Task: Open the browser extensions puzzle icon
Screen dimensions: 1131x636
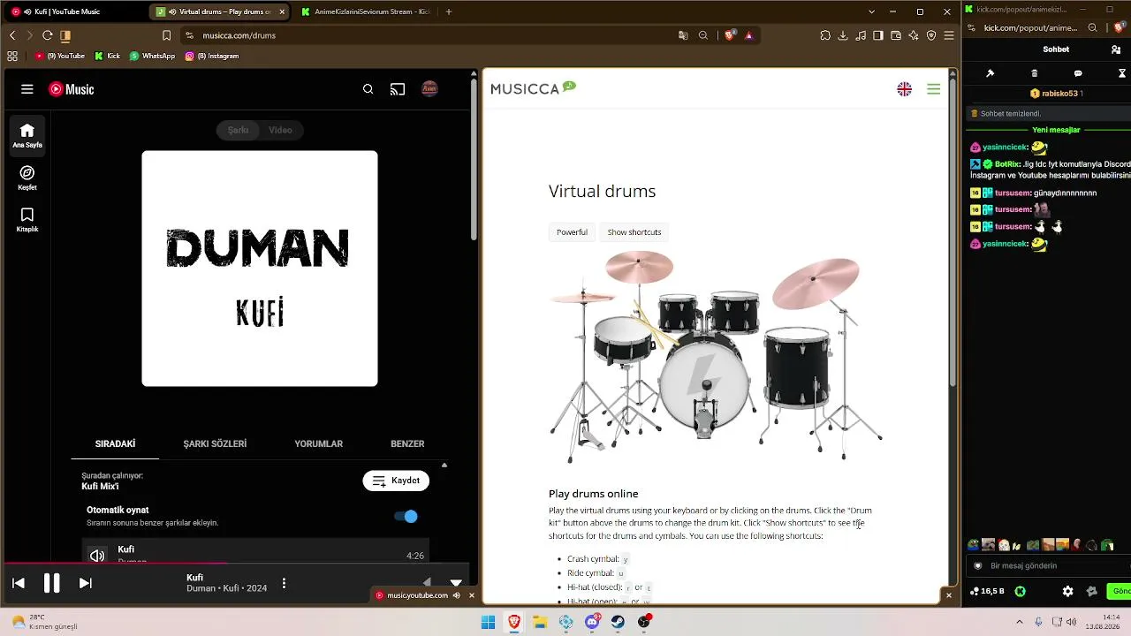Action: click(x=825, y=35)
